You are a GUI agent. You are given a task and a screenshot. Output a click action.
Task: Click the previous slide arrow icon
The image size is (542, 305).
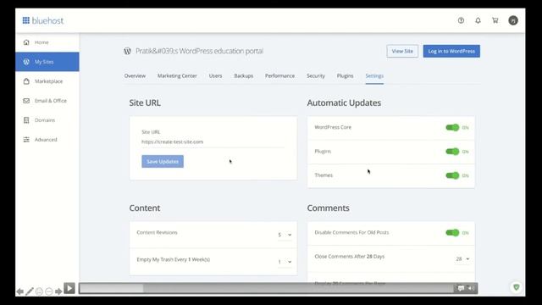point(20,291)
